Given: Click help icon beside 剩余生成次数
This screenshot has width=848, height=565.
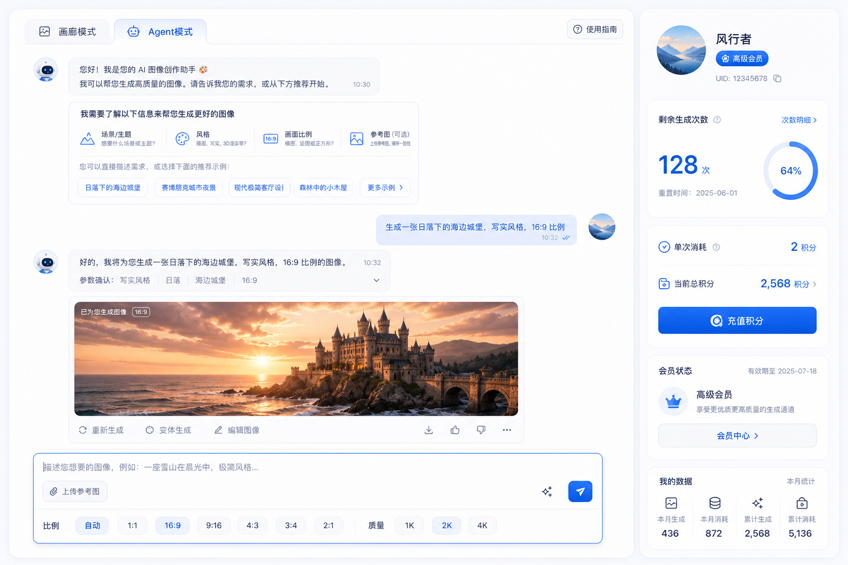Looking at the screenshot, I should [x=717, y=120].
